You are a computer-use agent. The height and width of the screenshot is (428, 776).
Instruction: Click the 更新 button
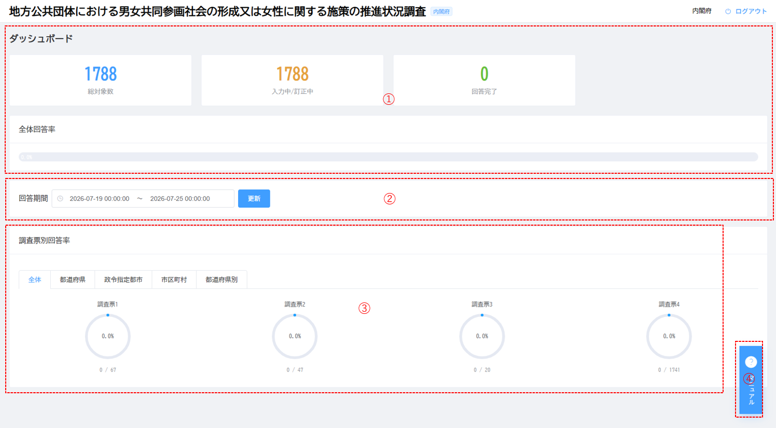(x=254, y=199)
